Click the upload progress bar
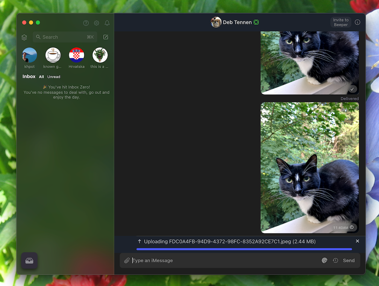The height and width of the screenshot is (286, 379). 244,249
